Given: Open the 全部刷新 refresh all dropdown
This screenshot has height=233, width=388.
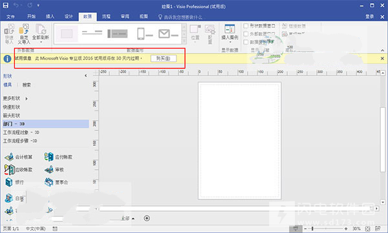Looking at the screenshot, I should click(41, 34).
